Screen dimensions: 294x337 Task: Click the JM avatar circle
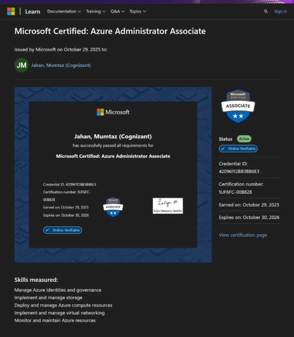tap(22, 65)
